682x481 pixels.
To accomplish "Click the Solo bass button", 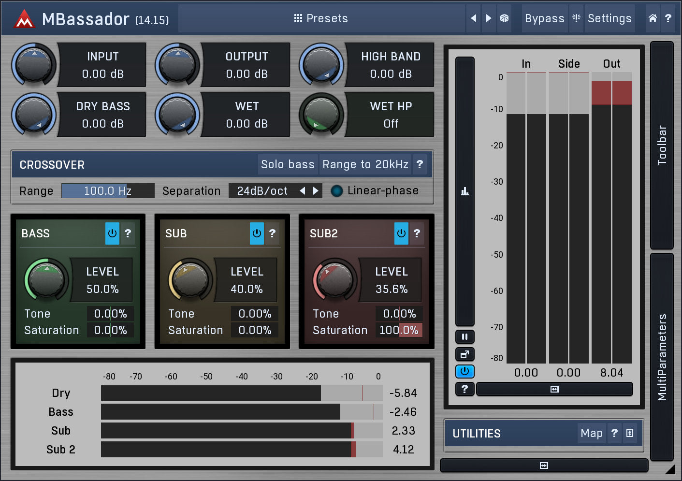I will (x=288, y=164).
